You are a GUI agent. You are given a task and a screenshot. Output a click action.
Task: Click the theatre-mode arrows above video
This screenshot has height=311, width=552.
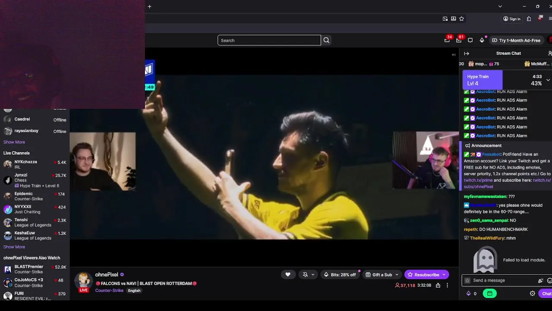coord(454,55)
